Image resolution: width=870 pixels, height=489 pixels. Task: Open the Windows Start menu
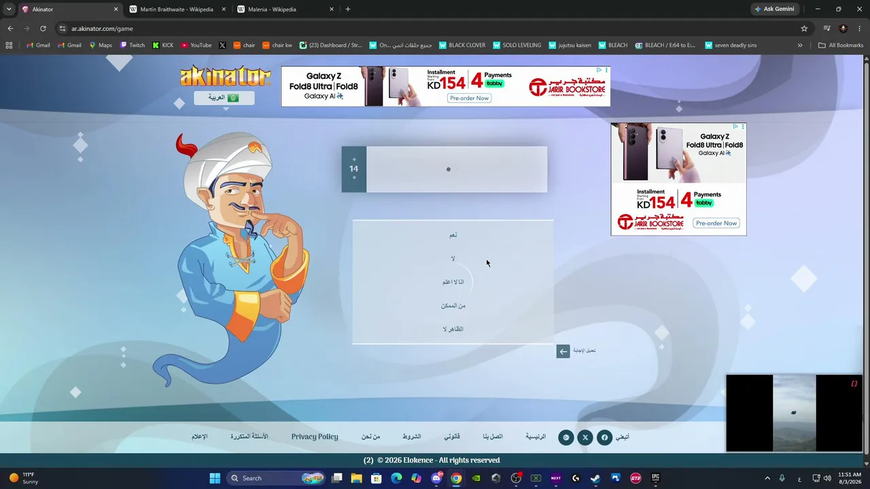[215, 478]
